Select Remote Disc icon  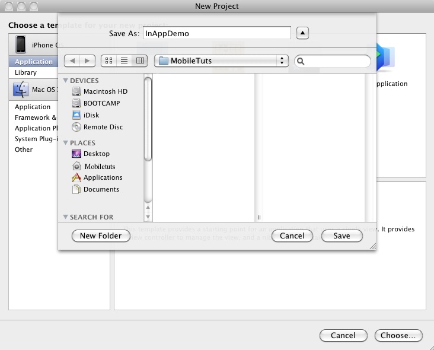(76, 127)
